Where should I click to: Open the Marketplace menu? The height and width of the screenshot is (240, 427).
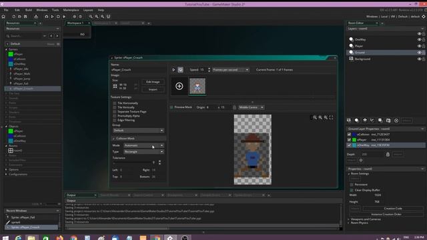[x=71, y=10]
